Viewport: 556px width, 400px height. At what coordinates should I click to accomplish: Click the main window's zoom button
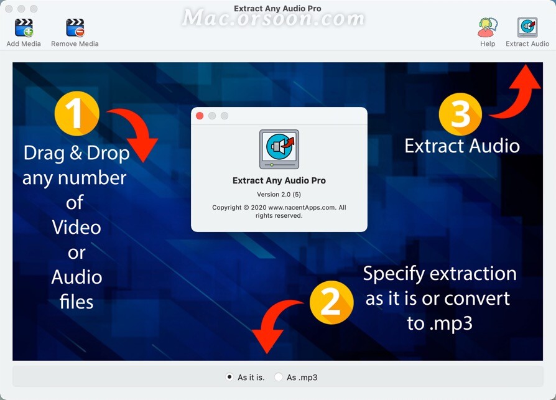pos(34,9)
